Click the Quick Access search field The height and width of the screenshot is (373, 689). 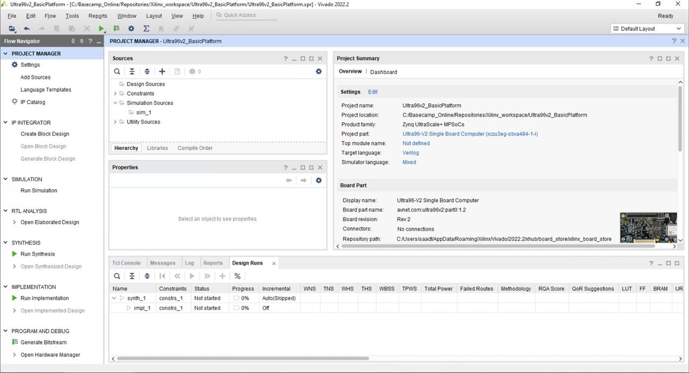click(x=247, y=15)
